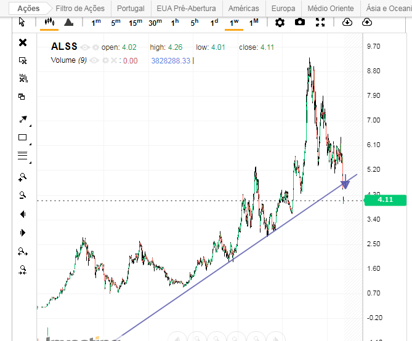Image resolution: width=412 pixels, height=341 pixels.
Task: Open Filtro de Ações tab
Action: coord(80,9)
